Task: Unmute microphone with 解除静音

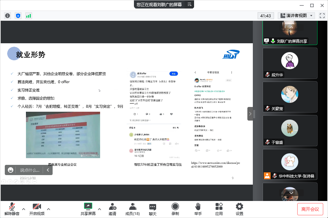Action: [x=12, y=209]
